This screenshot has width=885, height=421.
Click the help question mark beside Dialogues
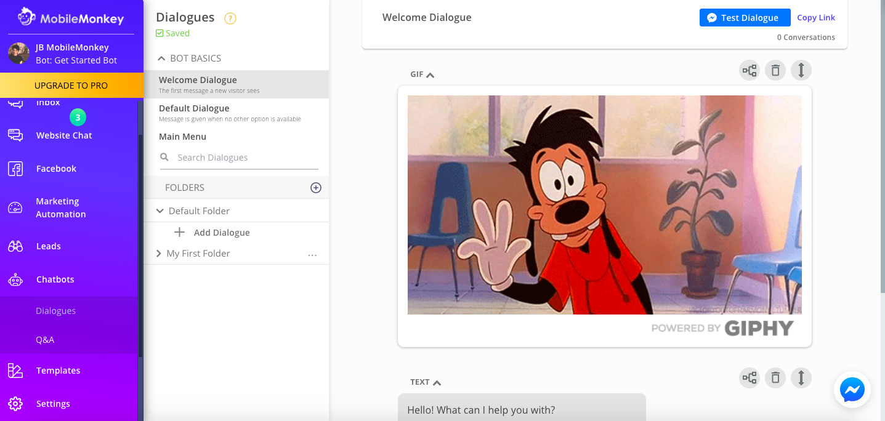click(230, 18)
